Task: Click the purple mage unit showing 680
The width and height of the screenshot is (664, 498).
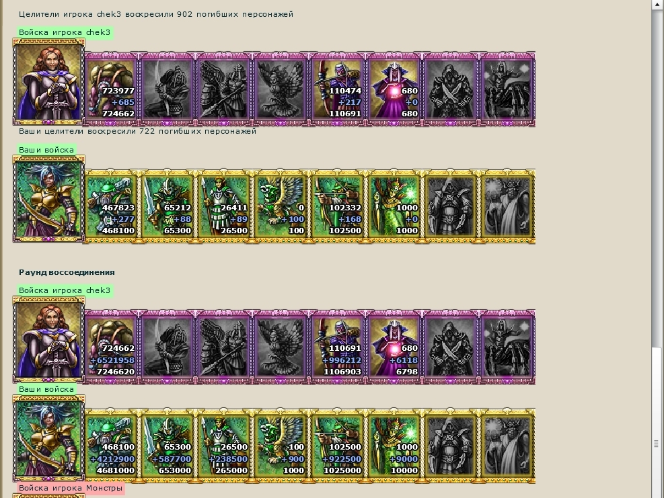Action: [394, 89]
